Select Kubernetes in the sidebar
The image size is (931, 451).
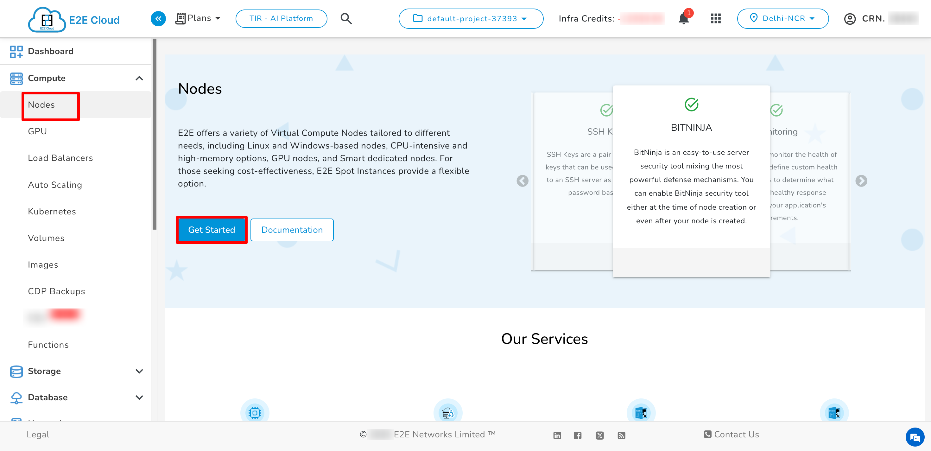pos(52,212)
